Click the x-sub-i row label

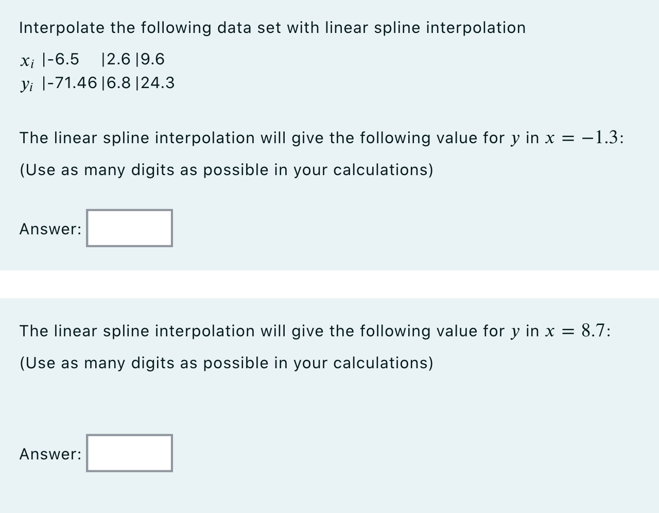(x=27, y=61)
